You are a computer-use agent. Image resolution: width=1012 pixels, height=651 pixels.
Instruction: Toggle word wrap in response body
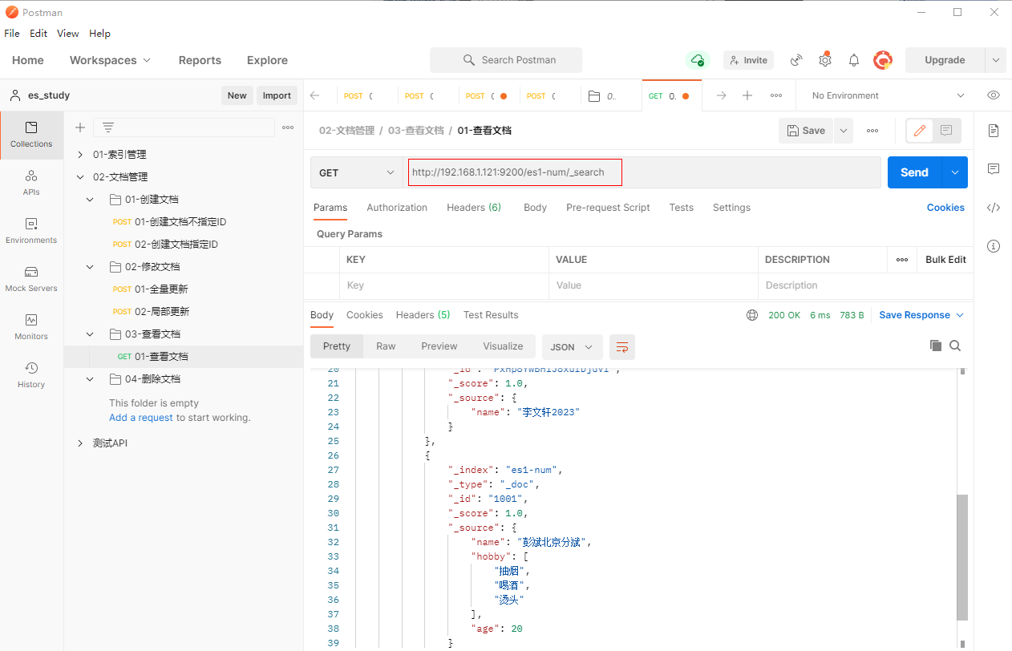622,346
